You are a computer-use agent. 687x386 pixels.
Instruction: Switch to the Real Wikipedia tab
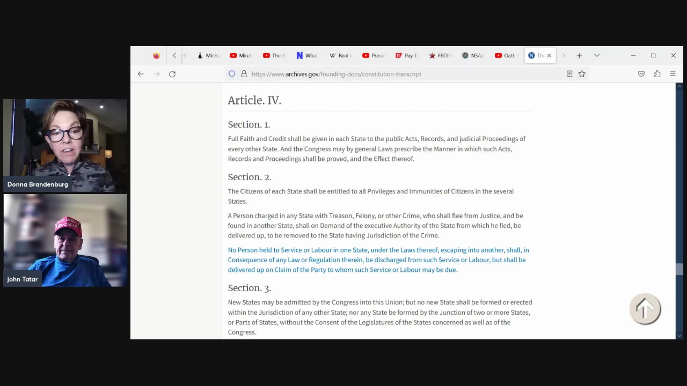point(340,55)
